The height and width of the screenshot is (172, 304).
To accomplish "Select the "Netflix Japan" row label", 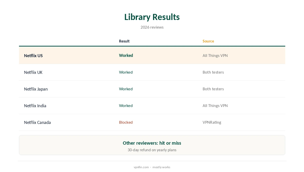I will pyautogui.click(x=36, y=89).
